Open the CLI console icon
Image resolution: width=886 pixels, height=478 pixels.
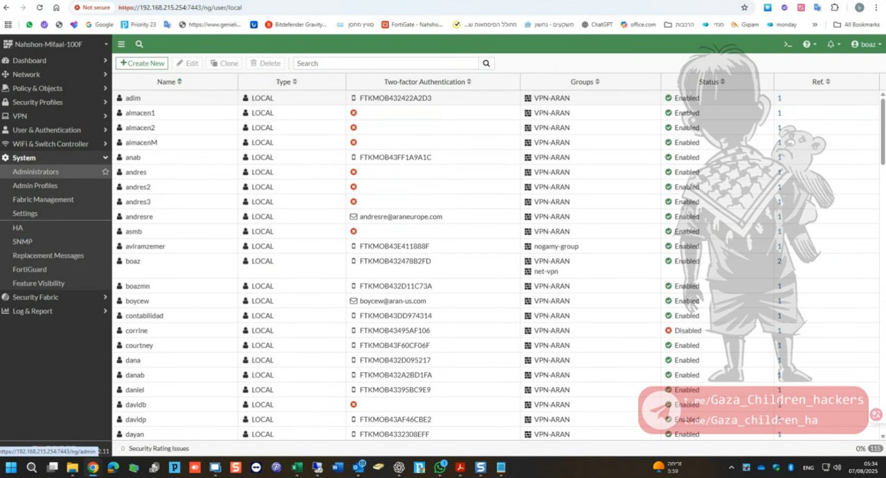click(x=787, y=44)
